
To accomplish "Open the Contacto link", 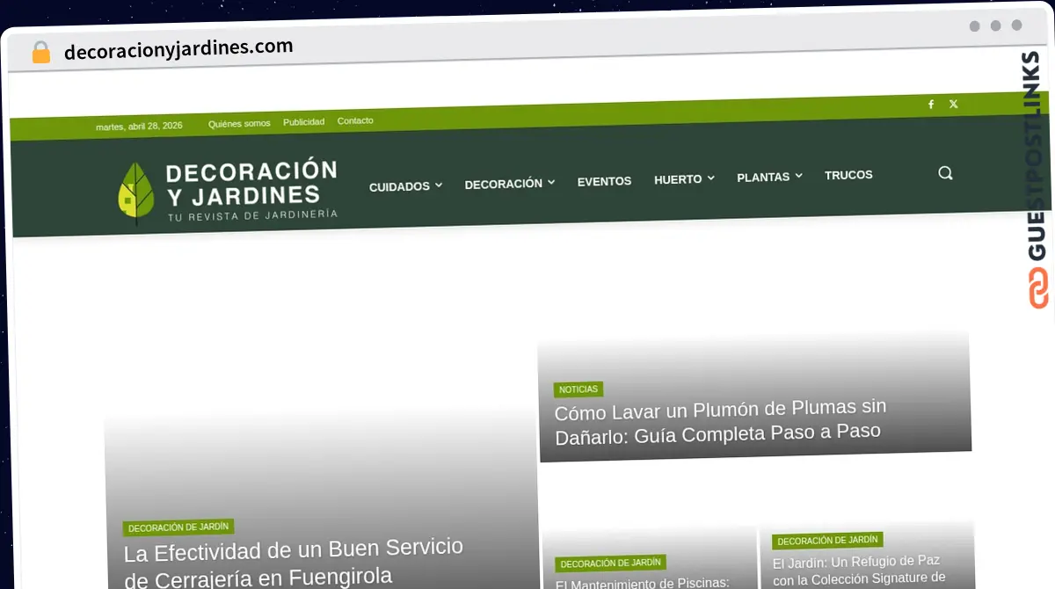I will 355,120.
